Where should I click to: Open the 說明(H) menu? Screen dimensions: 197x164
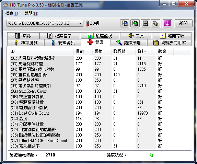[31, 13]
